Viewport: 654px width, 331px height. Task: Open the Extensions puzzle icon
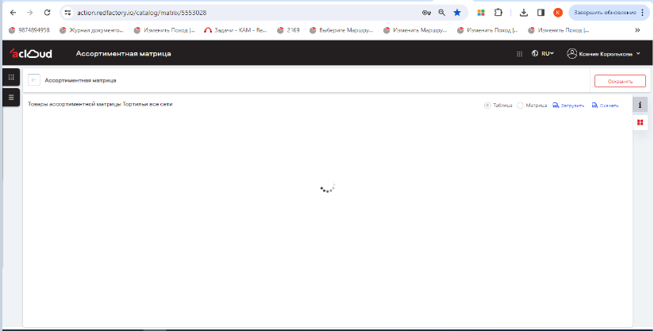click(498, 13)
